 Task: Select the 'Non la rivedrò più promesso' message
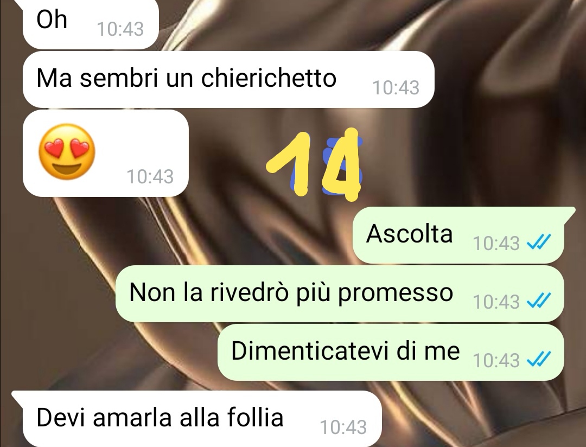click(x=340, y=294)
